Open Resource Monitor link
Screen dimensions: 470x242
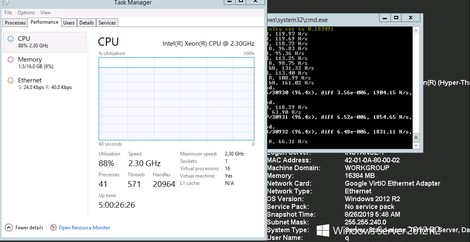click(x=84, y=228)
